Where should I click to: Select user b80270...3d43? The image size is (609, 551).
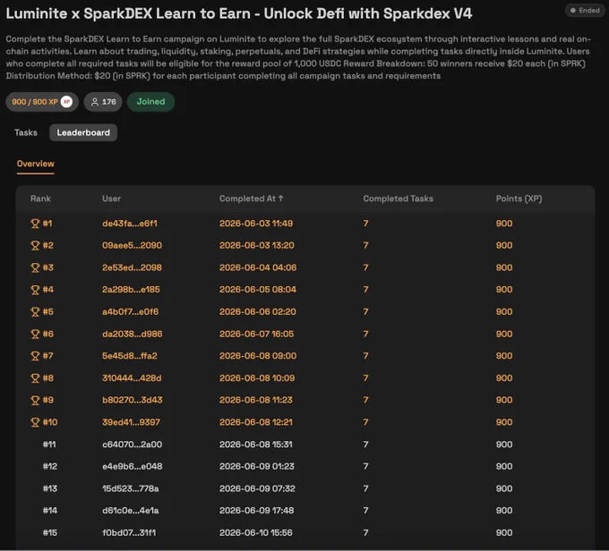click(132, 400)
